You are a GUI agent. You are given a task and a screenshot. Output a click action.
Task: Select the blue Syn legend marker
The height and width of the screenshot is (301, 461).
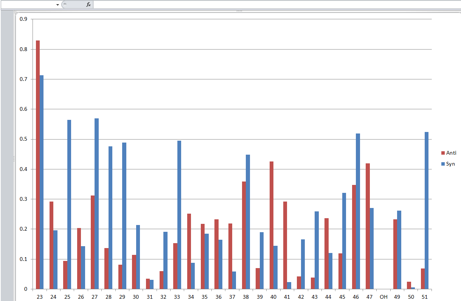tap(443, 164)
